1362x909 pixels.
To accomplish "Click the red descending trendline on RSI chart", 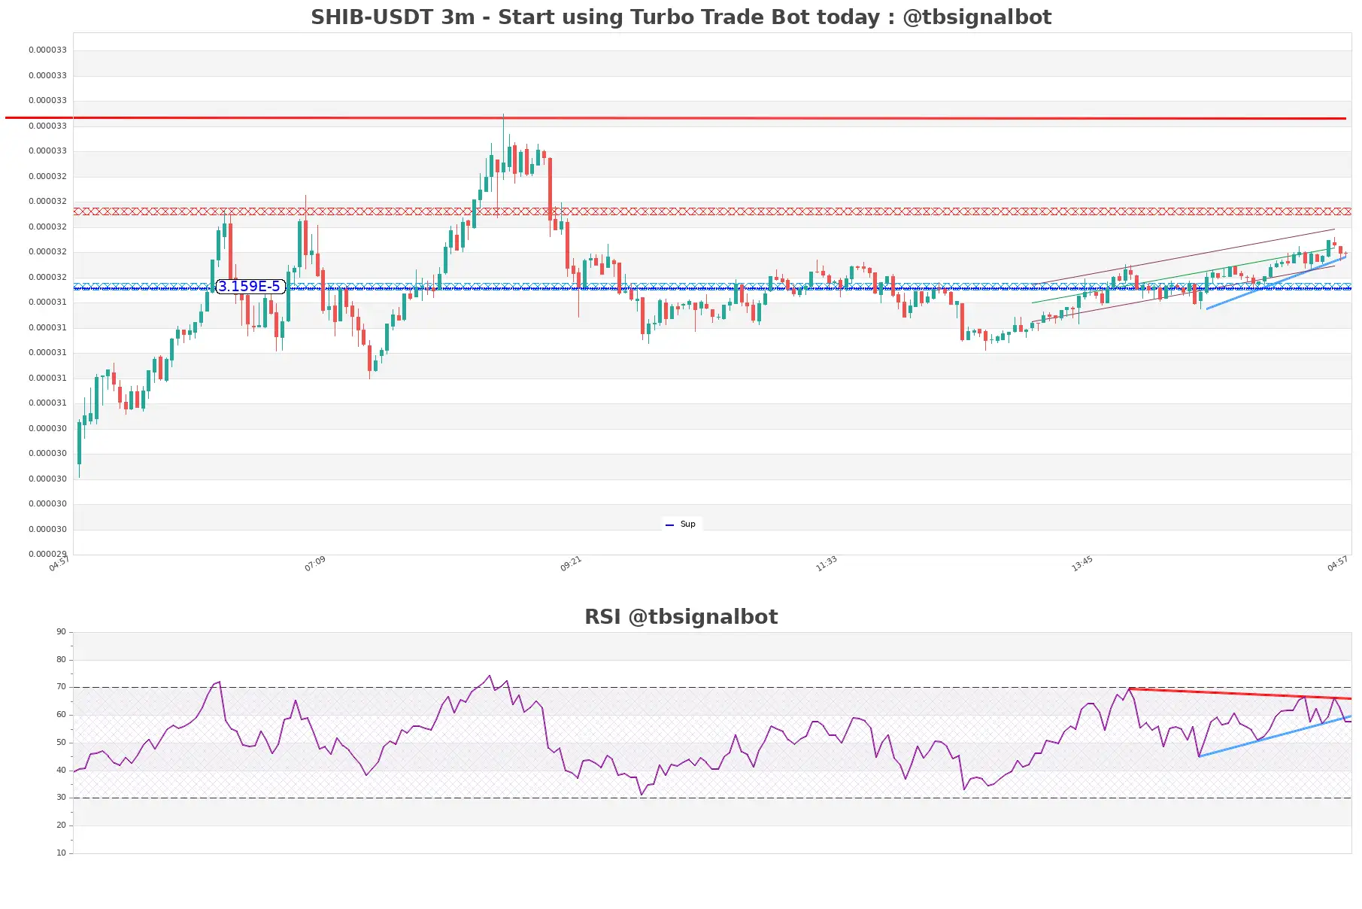I will (1240, 694).
